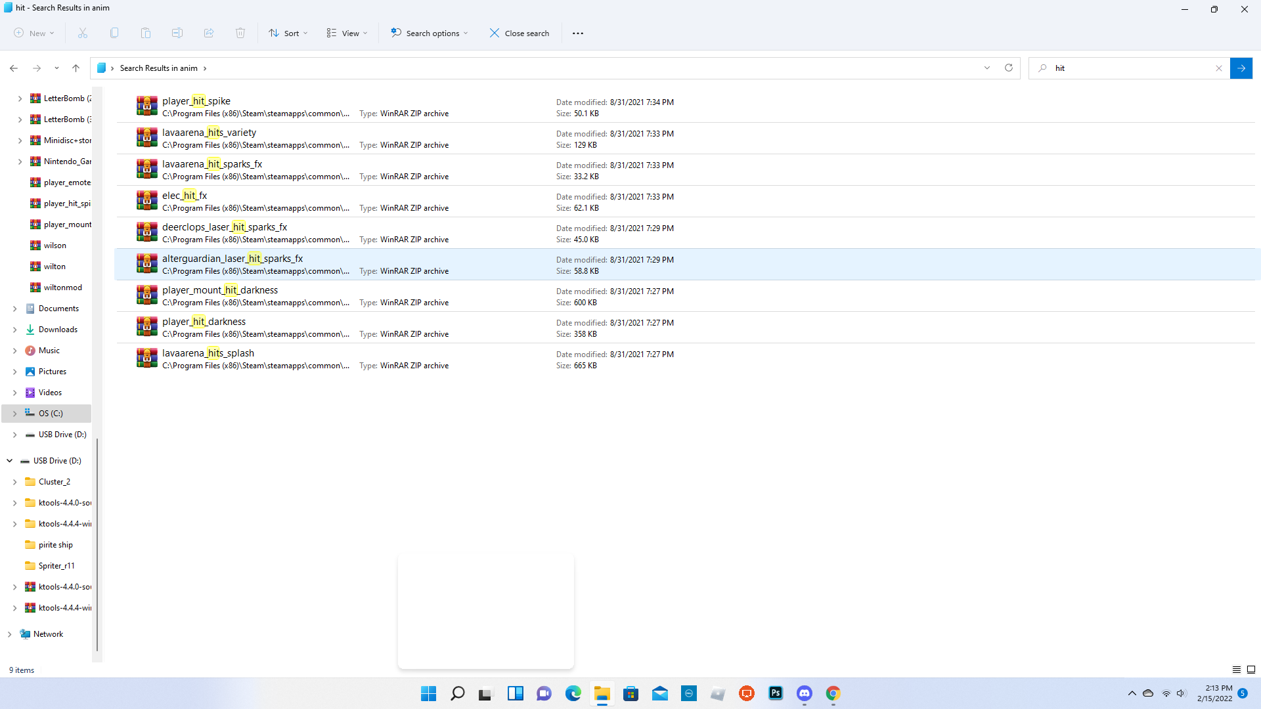The image size is (1261, 709).
Task: Open Photoshop from the taskbar
Action: point(776,693)
